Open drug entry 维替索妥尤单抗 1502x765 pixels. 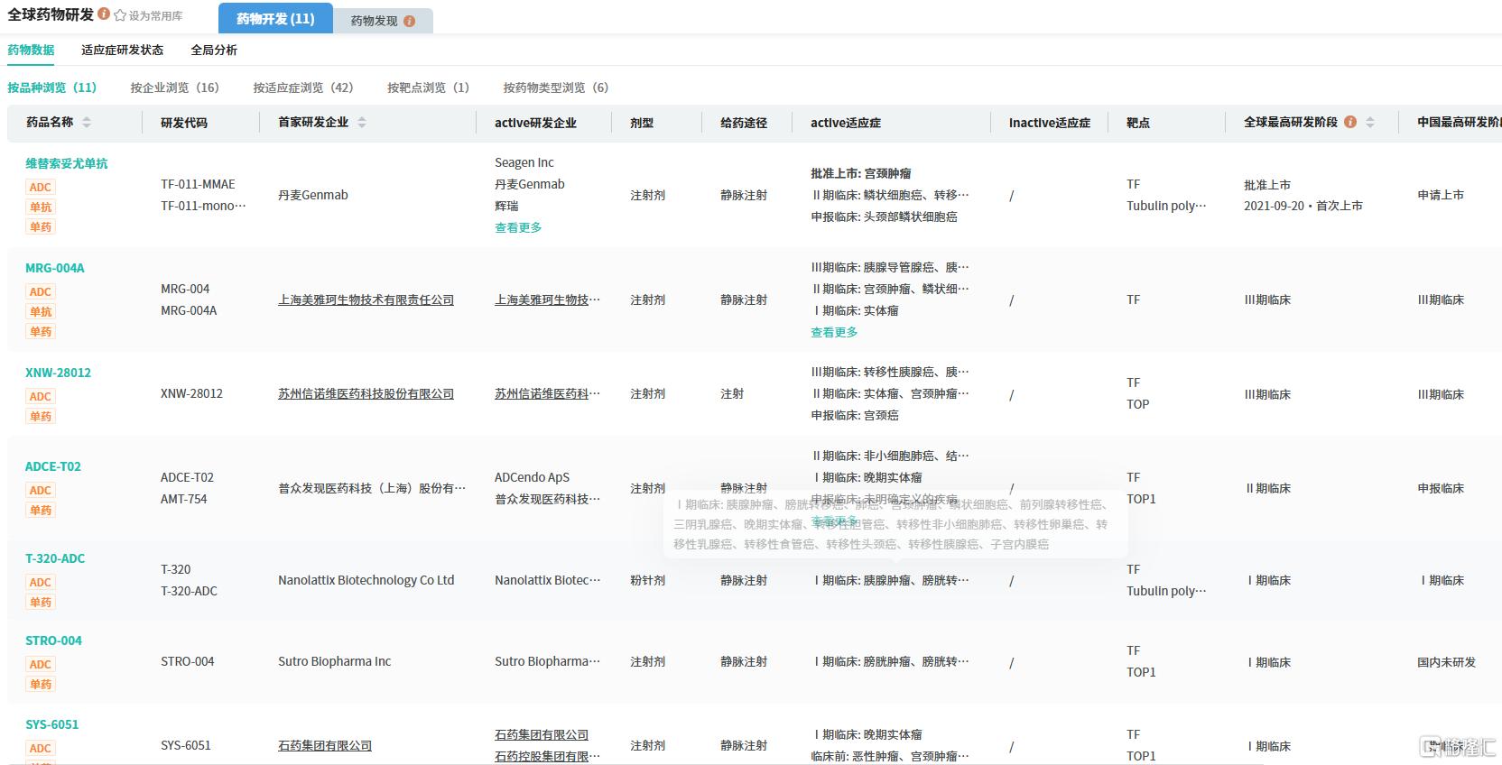pos(67,163)
